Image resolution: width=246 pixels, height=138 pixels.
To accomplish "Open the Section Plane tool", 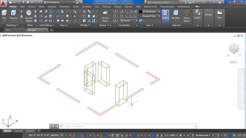I will tap(105, 16).
